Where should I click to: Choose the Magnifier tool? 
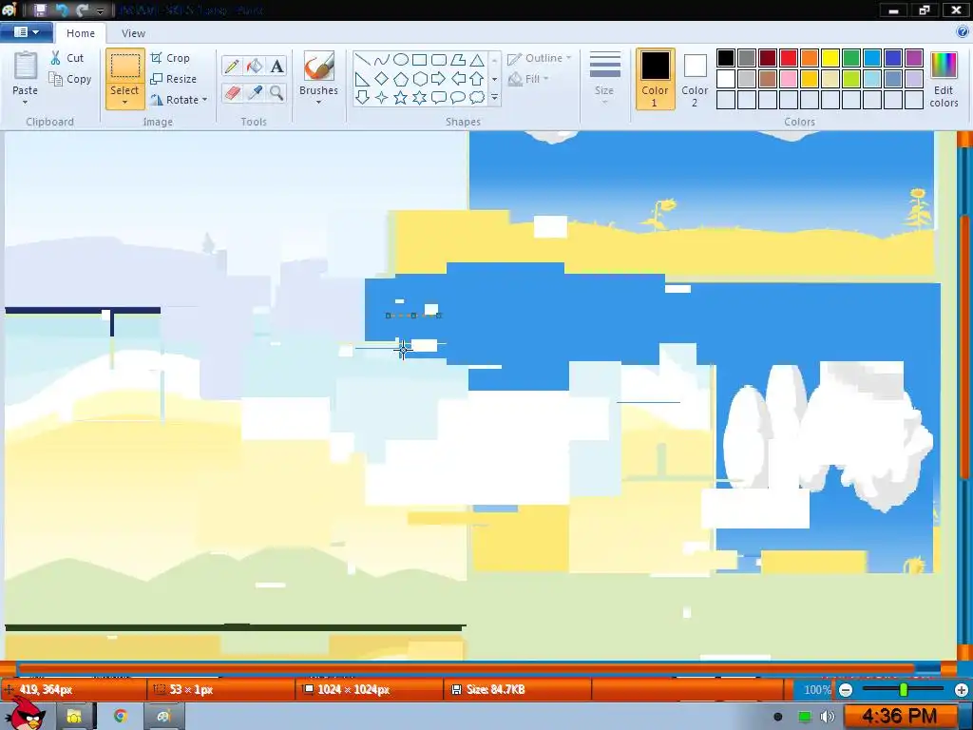click(277, 92)
